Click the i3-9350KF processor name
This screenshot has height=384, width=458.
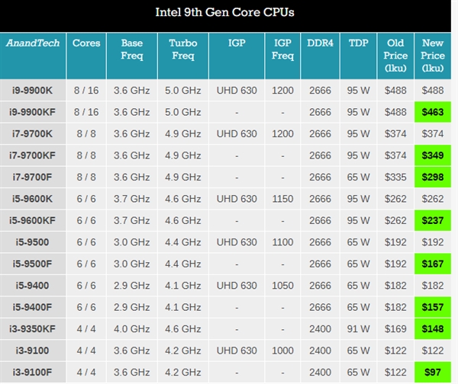coord(33,329)
